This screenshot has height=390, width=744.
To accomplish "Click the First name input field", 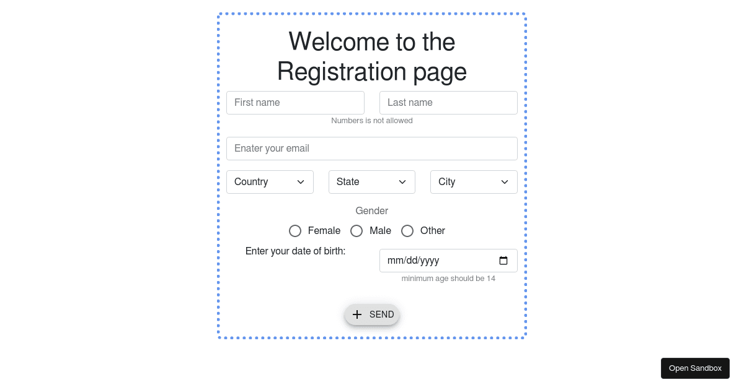I will pos(295,103).
